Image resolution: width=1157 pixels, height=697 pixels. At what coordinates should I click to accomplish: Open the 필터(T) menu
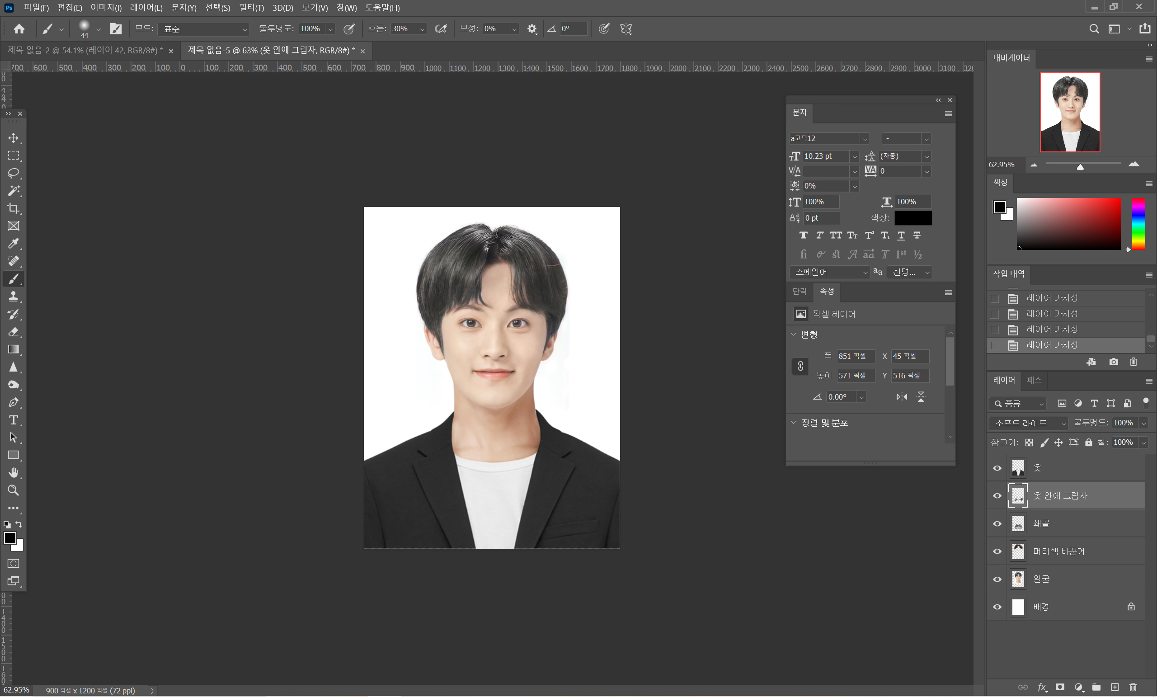pyautogui.click(x=251, y=8)
